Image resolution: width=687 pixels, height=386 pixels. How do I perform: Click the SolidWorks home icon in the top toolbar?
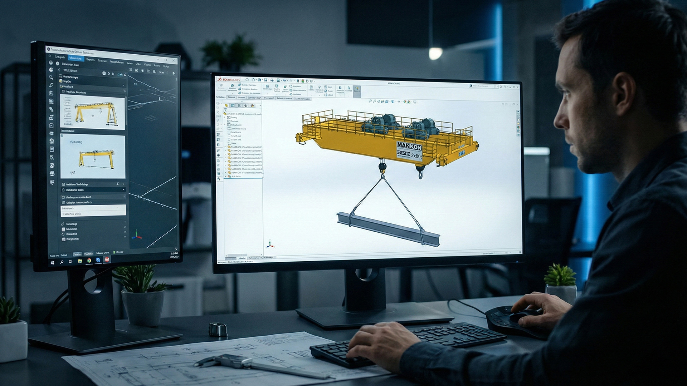(x=247, y=79)
